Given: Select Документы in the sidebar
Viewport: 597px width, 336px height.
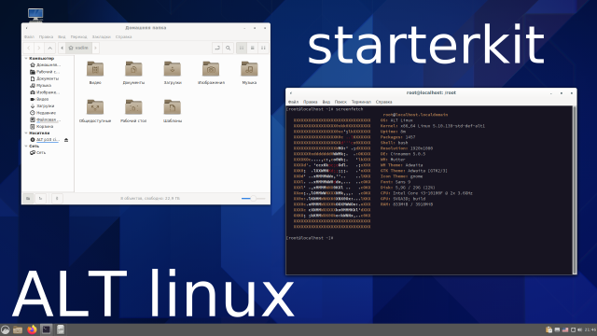Looking at the screenshot, I should click(44, 78).
